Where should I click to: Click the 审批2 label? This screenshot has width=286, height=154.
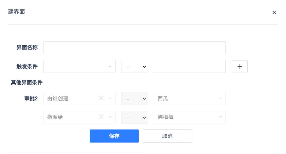(x=31, y=99)
